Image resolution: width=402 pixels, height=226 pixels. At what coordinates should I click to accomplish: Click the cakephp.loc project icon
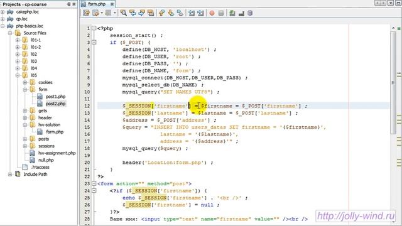point(10,12)
